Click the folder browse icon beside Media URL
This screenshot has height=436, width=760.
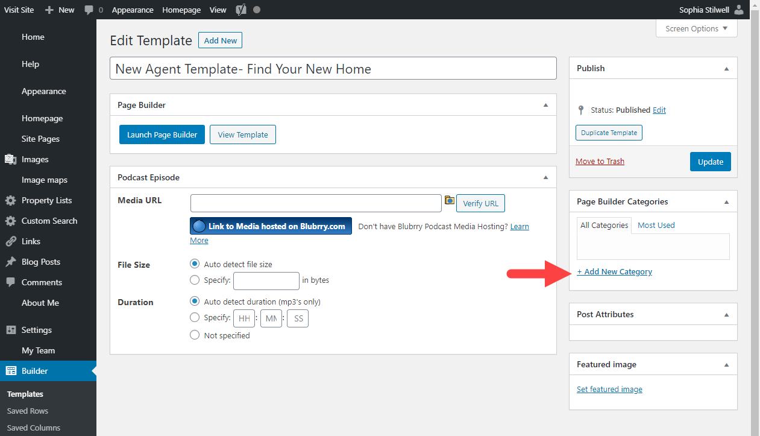[449, 200]
